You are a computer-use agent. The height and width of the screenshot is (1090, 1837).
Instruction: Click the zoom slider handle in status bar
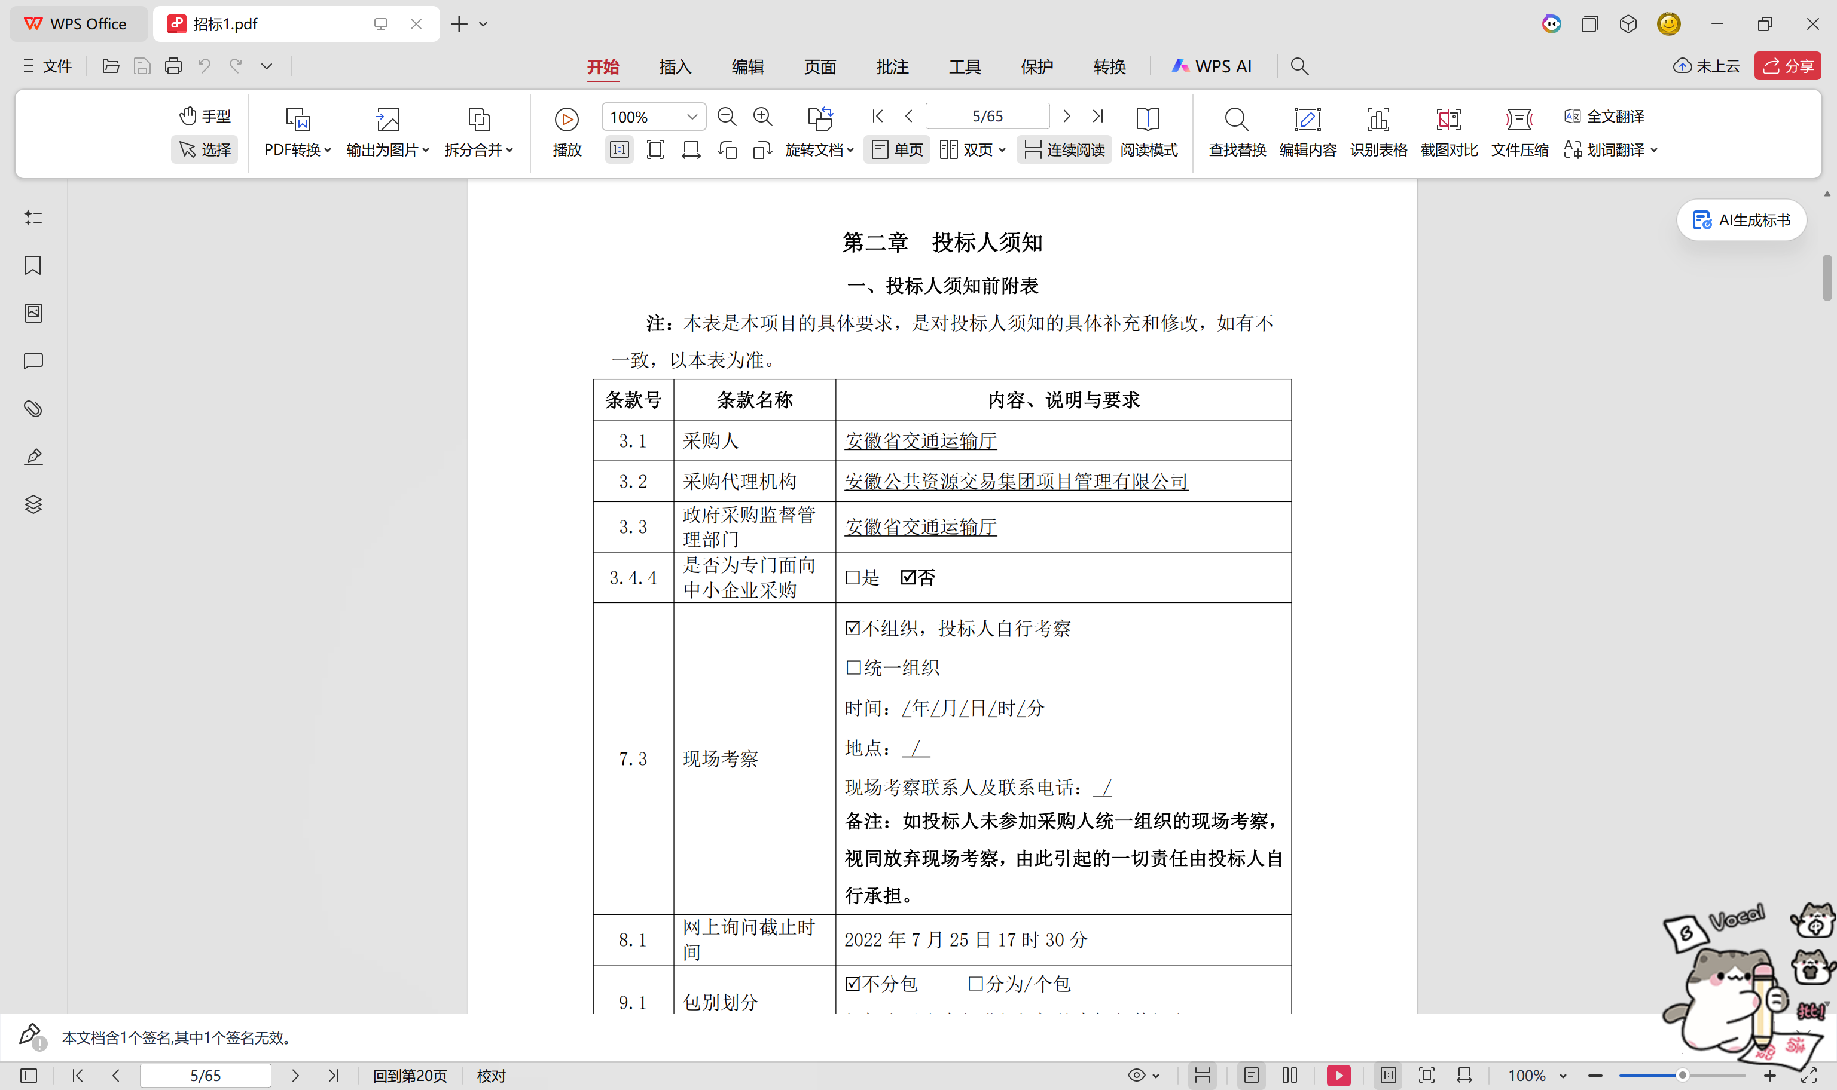pyautogui.click(x=1682, y=1075)
